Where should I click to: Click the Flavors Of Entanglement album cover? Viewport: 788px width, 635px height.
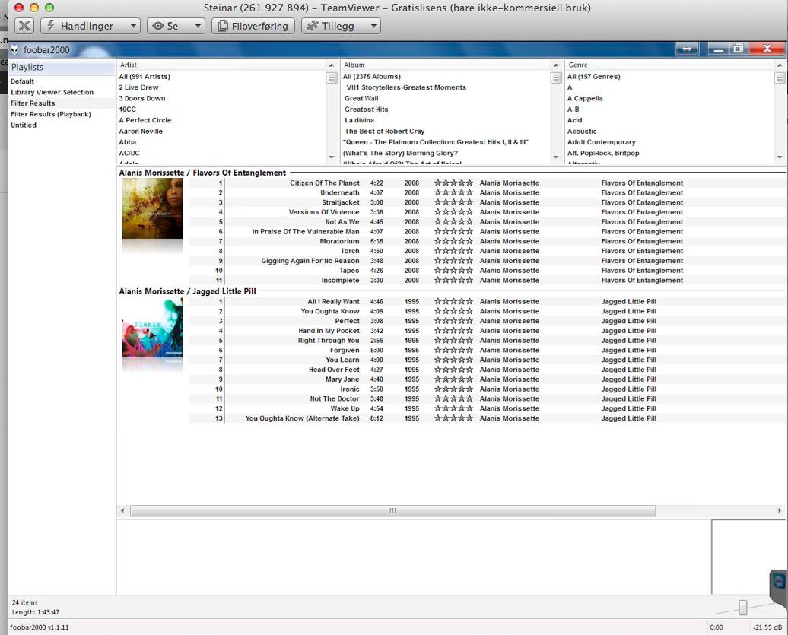tap(152, 208)
